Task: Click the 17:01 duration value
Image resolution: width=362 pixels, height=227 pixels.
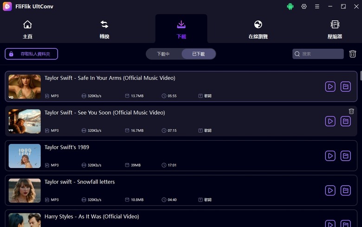Action: point(172,165)
